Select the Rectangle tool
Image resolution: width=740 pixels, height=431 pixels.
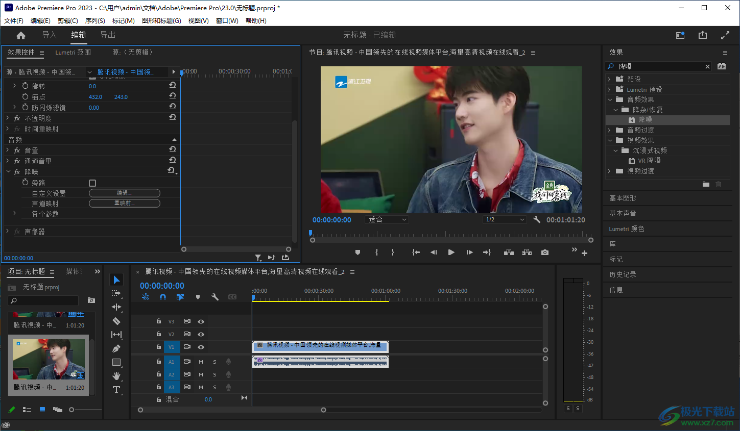pyautogui.click(x=116, y=362)
